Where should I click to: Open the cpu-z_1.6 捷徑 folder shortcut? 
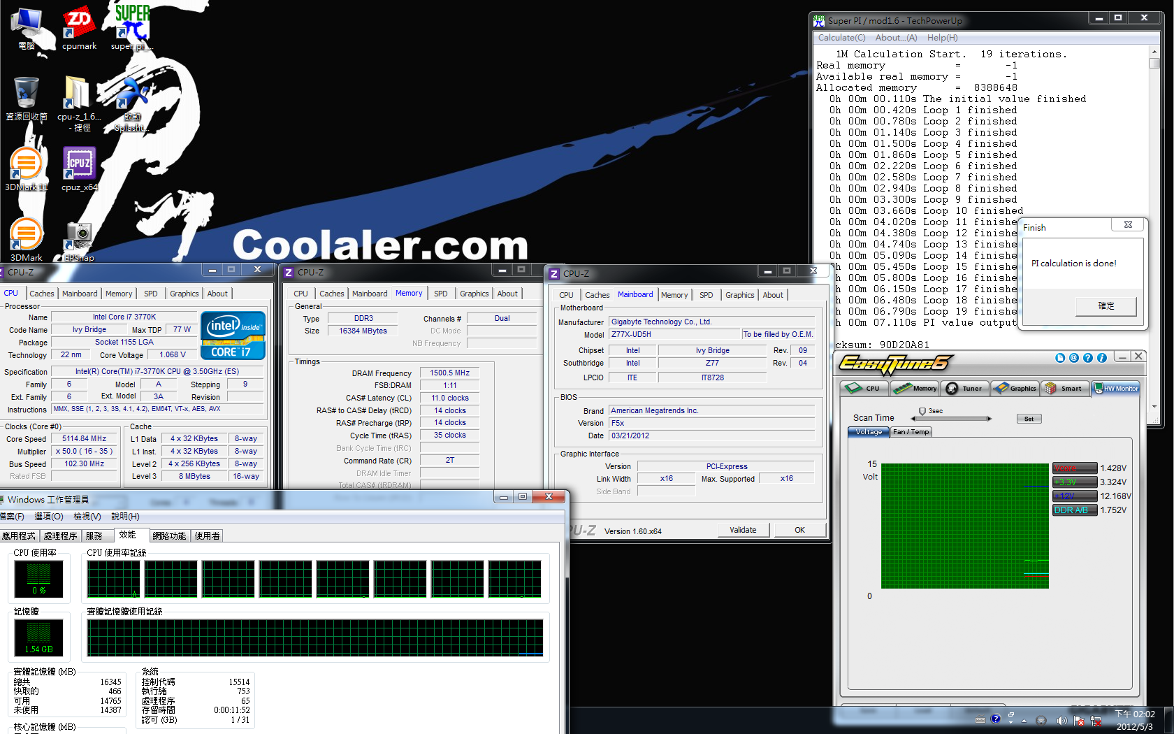(78, 103)
